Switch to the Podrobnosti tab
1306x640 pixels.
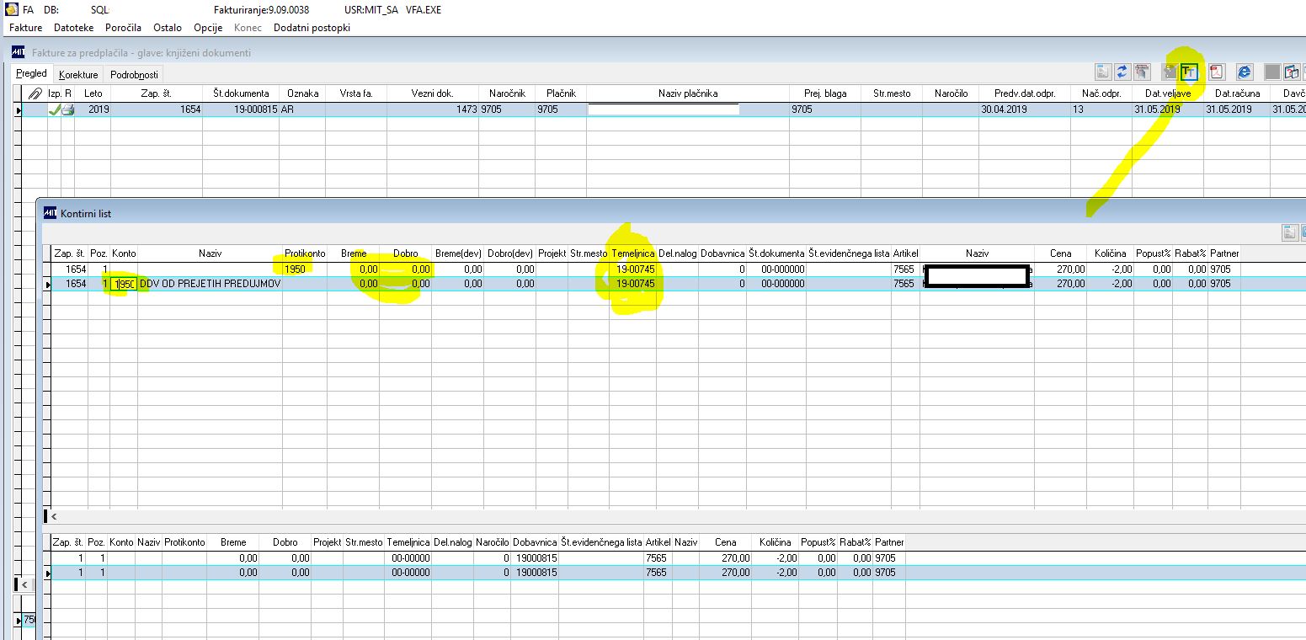pyautogui.click(x=134, y=75)
